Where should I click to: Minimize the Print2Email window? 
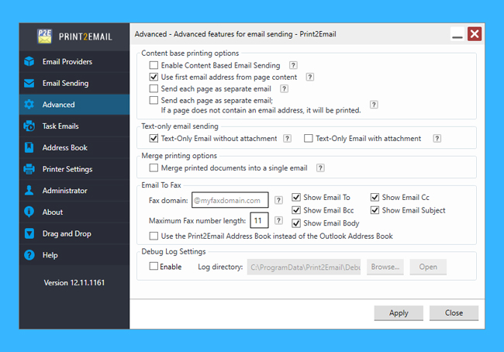457,34
